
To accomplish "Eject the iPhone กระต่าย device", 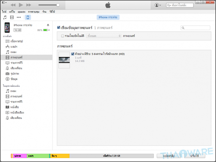I will (48, 25).
